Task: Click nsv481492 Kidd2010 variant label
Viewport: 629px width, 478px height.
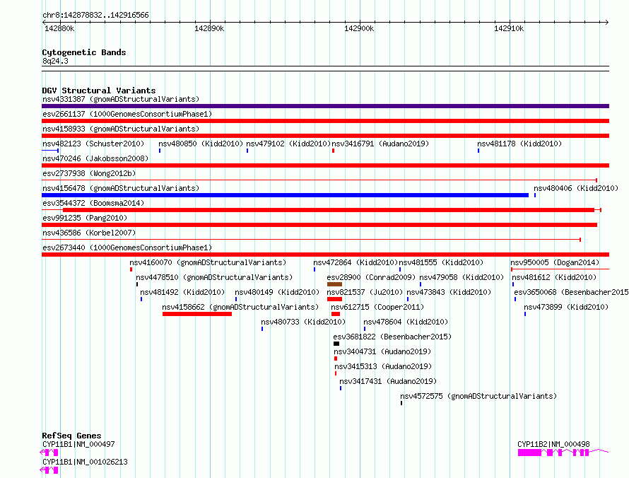Action: coord(182,292)
